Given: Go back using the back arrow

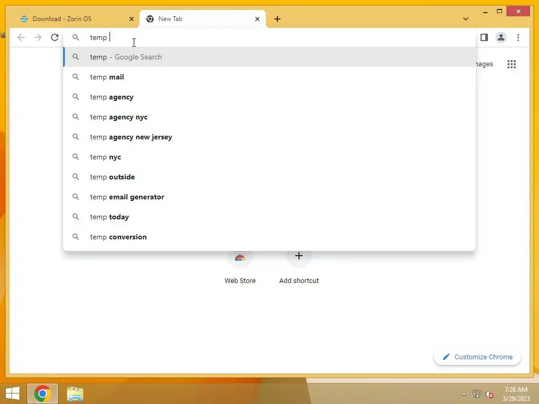Looking at the screenshot, I should coord(21,37).
